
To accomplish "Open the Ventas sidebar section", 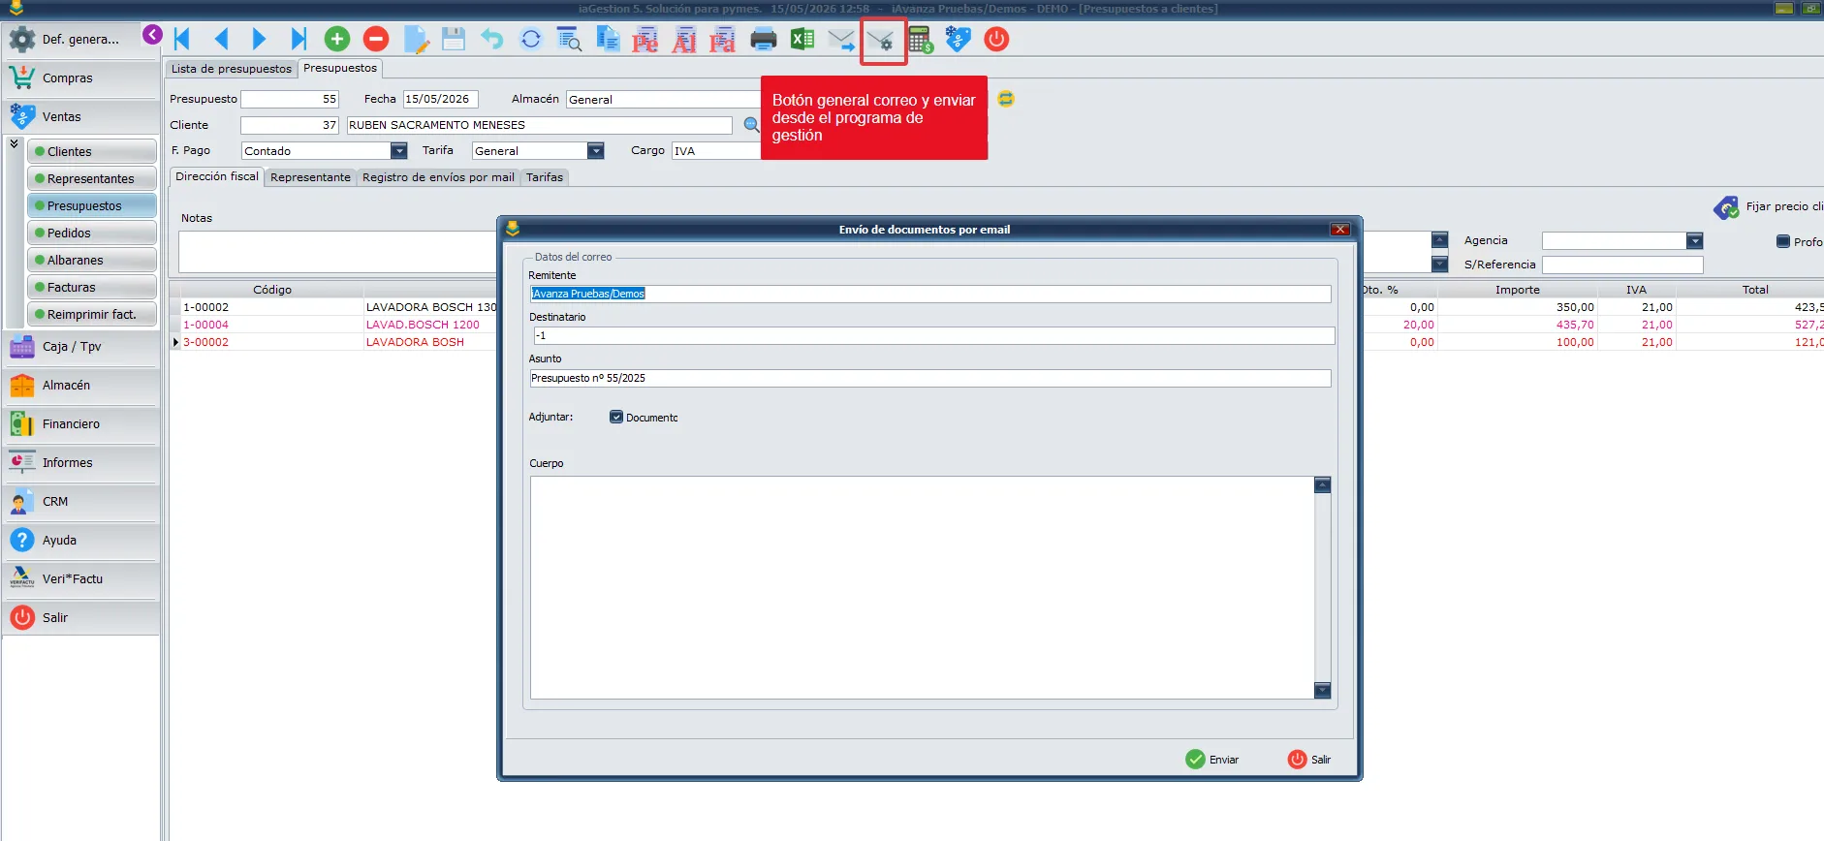I will pyautogui.click(x=80, y=117).
